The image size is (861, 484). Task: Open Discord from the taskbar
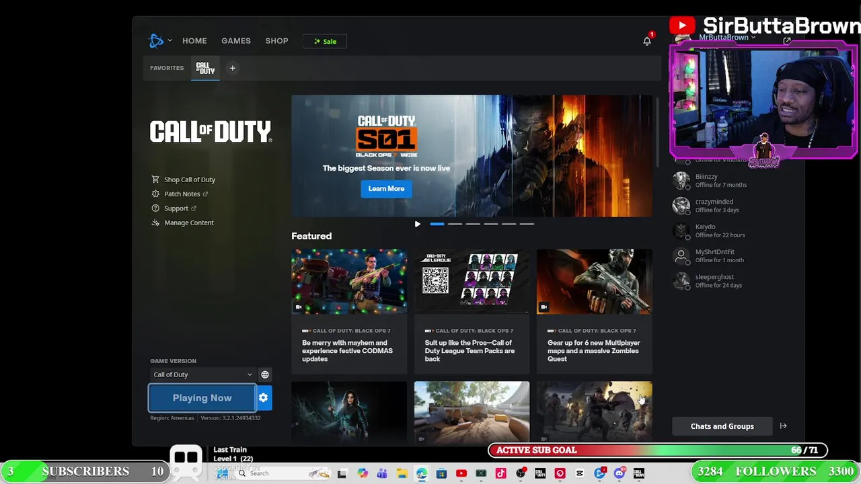click(x=620, y=473)
